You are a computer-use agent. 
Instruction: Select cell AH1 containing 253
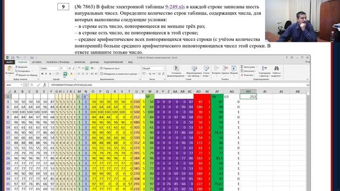click(248, 97)
